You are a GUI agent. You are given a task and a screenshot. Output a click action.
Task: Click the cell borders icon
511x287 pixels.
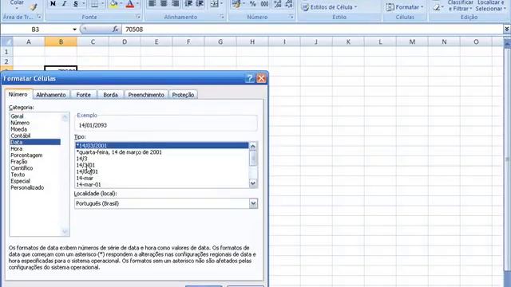click(x=94, y=3)
